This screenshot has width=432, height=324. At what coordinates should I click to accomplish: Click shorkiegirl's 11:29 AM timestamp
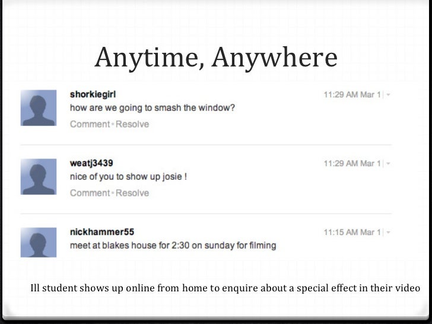pos(352,94)
